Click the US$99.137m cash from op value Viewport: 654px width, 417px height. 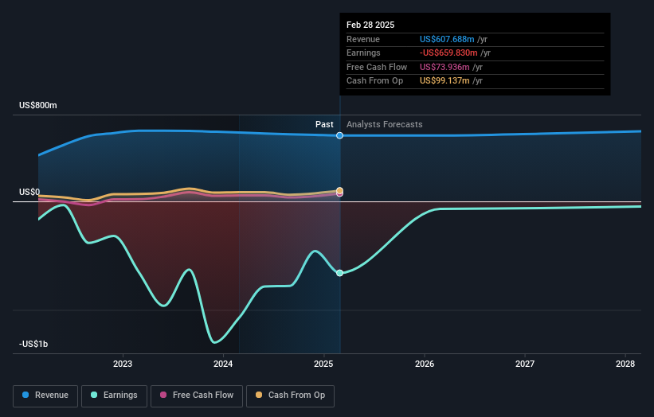tap(444, 81)
